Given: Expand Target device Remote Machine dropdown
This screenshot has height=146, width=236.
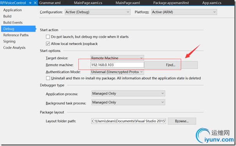Looking at the screenshot, I should point(117,58).
